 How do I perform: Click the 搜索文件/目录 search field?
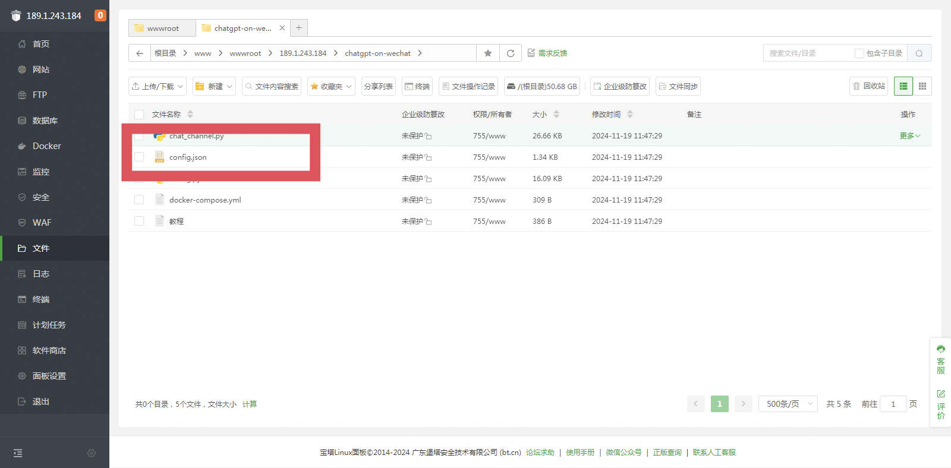[x=808, y=53]
